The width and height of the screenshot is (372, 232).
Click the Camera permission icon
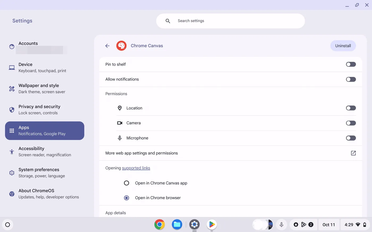(x=120, y=123)
